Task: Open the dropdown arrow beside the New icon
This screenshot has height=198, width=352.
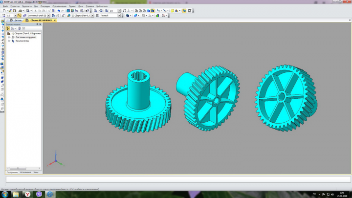Action: tap(7, 11)
